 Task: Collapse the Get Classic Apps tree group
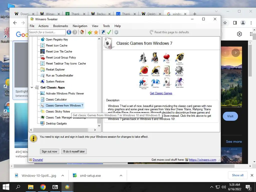(32, 87)
